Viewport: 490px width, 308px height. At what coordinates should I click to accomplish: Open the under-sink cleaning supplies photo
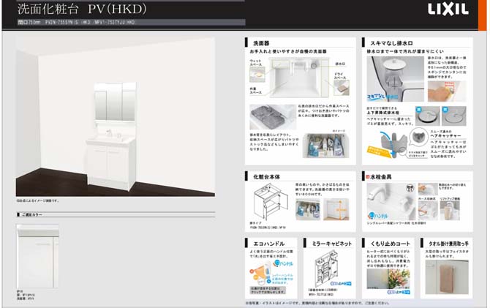(326, 146)
